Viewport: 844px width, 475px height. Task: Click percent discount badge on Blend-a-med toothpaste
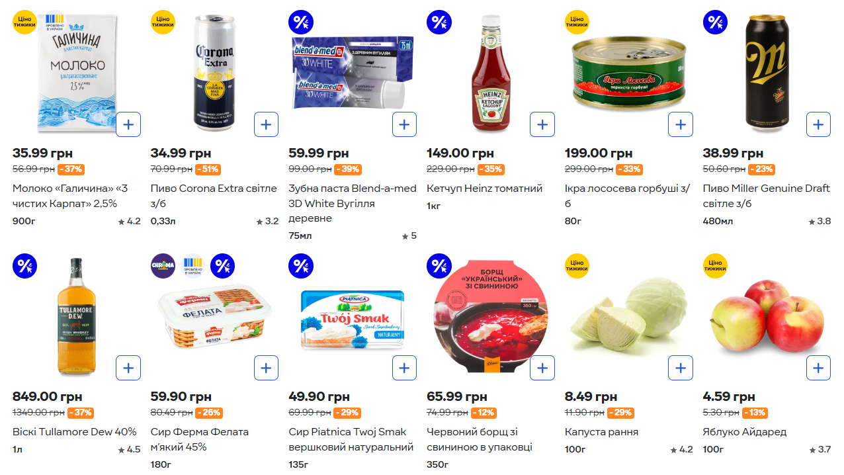tap(301, 22)
